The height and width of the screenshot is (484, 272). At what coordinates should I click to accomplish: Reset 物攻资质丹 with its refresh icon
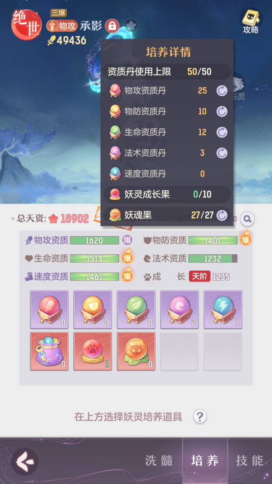222,91
